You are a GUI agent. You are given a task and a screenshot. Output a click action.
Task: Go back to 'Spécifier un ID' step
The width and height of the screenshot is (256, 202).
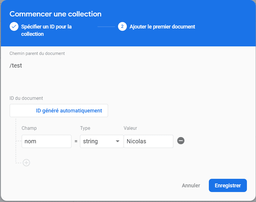coord(46,30)
